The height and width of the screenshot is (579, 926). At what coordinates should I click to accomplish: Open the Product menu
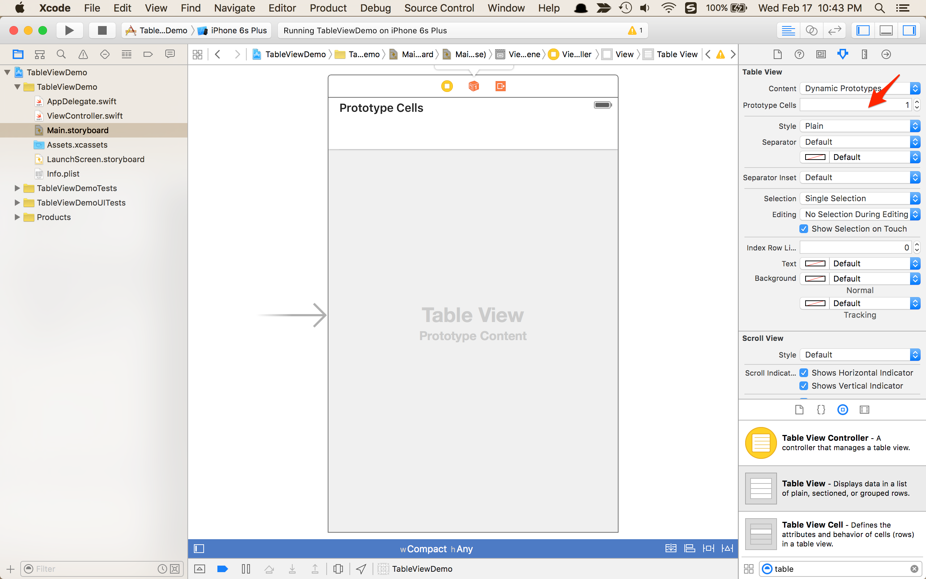pos(328,8)
